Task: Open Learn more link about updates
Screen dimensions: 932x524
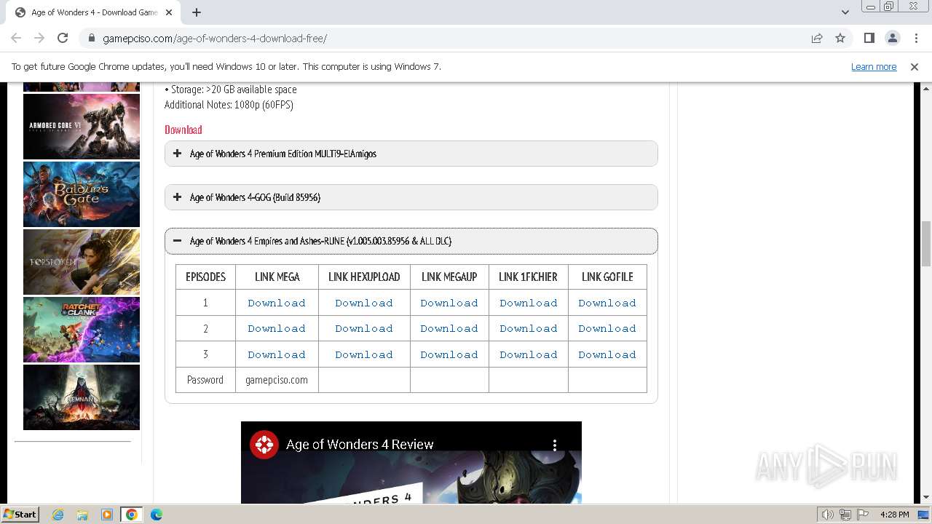Action: (874, 66)
